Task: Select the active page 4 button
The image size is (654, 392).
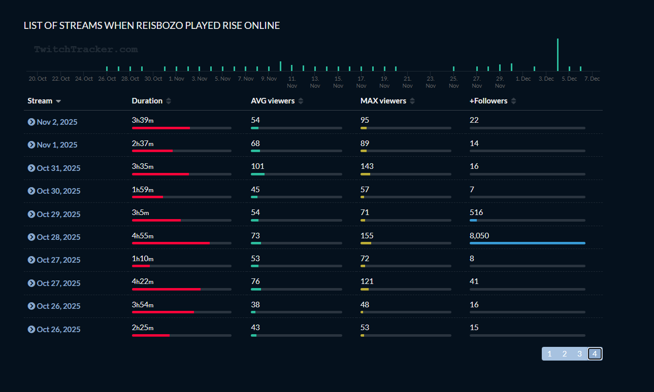Action: click(x=595, y=354)
